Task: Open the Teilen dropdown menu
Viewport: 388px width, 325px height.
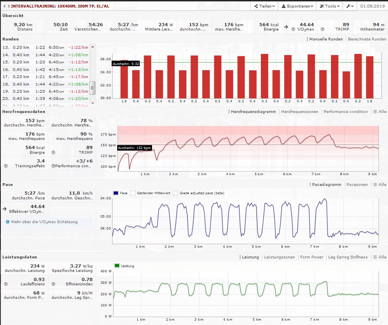Action: pos(264,6)
